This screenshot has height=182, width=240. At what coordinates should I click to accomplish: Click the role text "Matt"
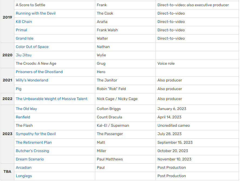[x=101, y=142]
